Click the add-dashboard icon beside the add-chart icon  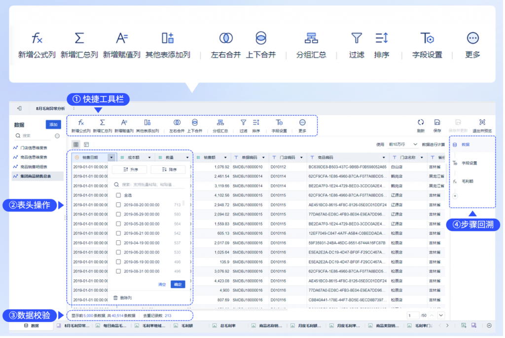pyautogui.click(x=474, y=326)
